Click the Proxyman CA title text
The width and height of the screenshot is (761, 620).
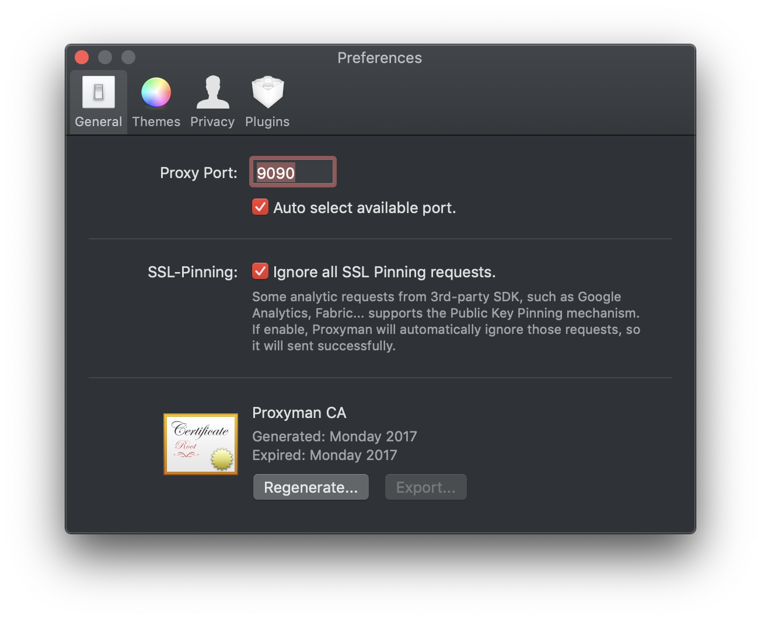point(299,413)
